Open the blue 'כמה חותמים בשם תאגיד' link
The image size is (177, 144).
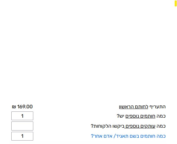pos(128,136)
